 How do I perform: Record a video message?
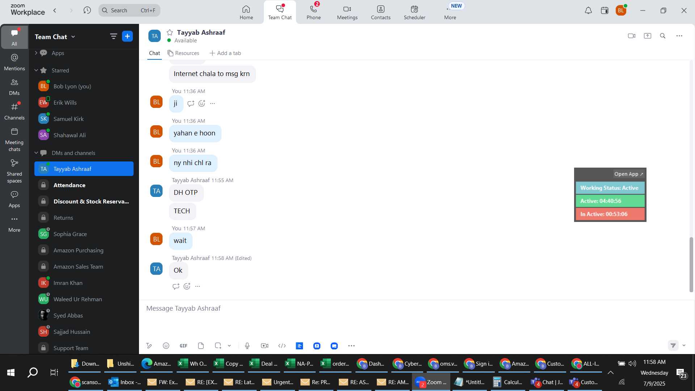tap(265, 346)
